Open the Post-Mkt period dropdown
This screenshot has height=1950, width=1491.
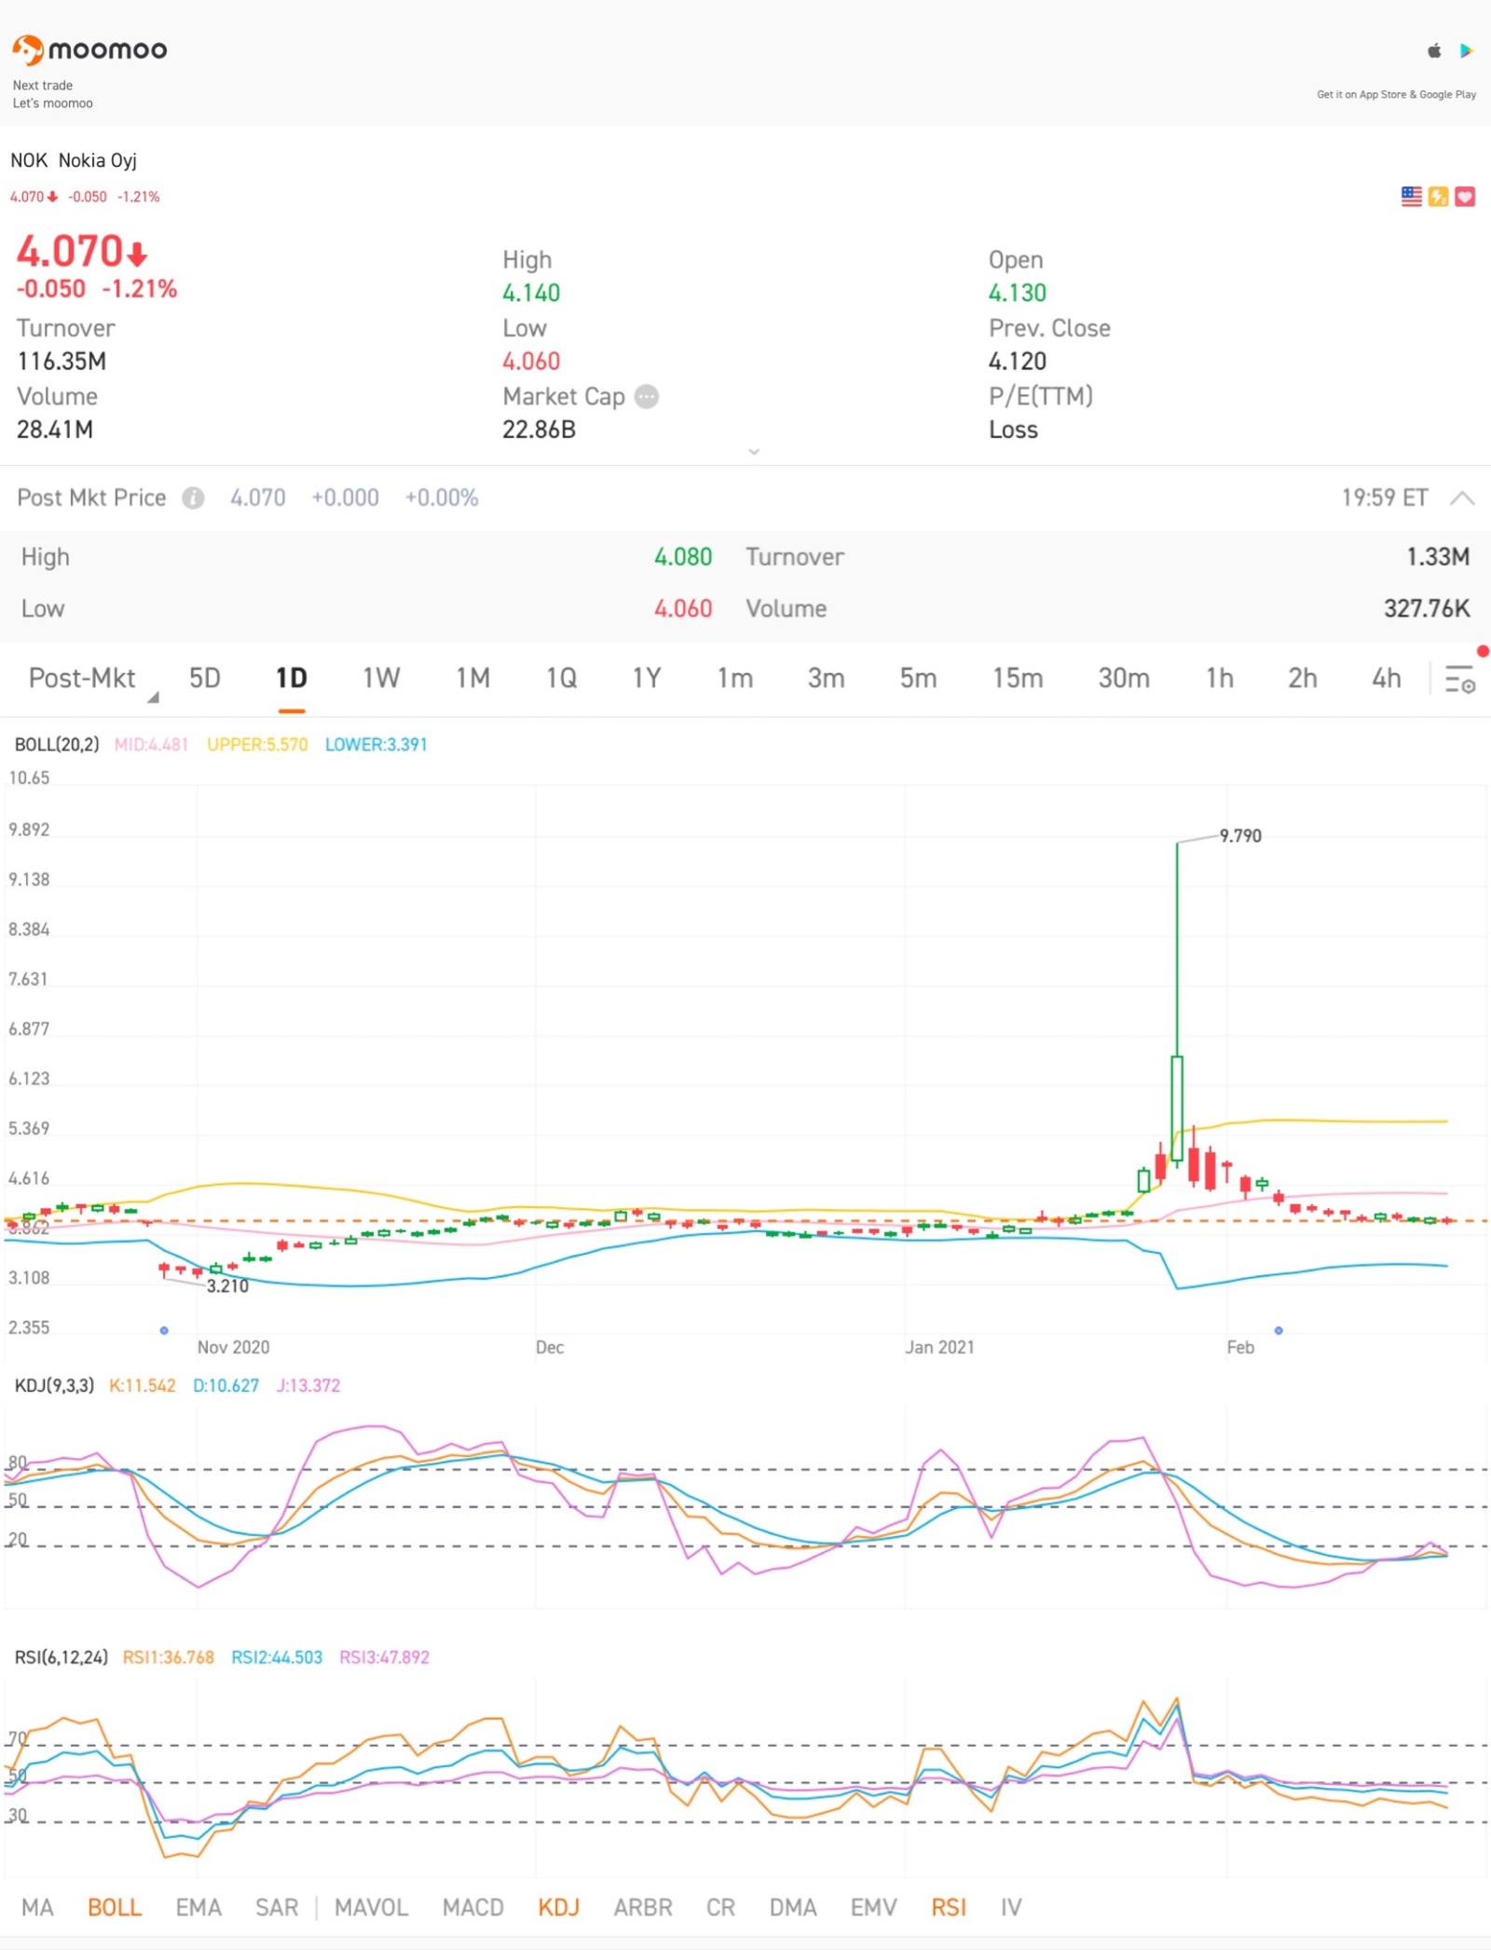pyautogui.click(x=91, y=679)
